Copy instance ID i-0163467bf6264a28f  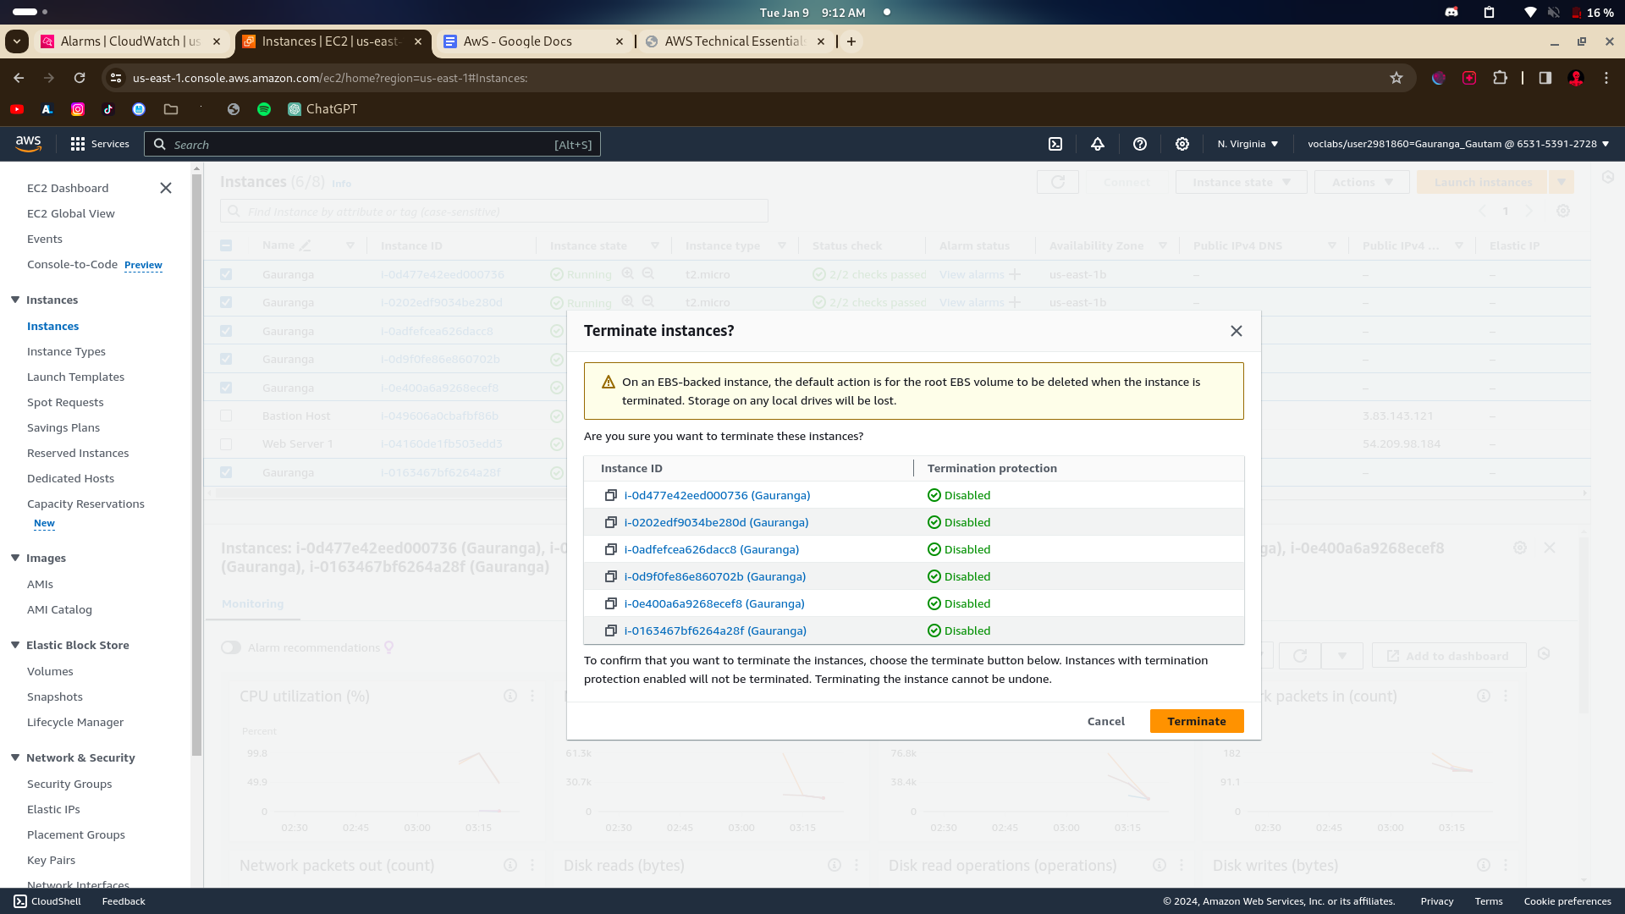coord(610,630)
